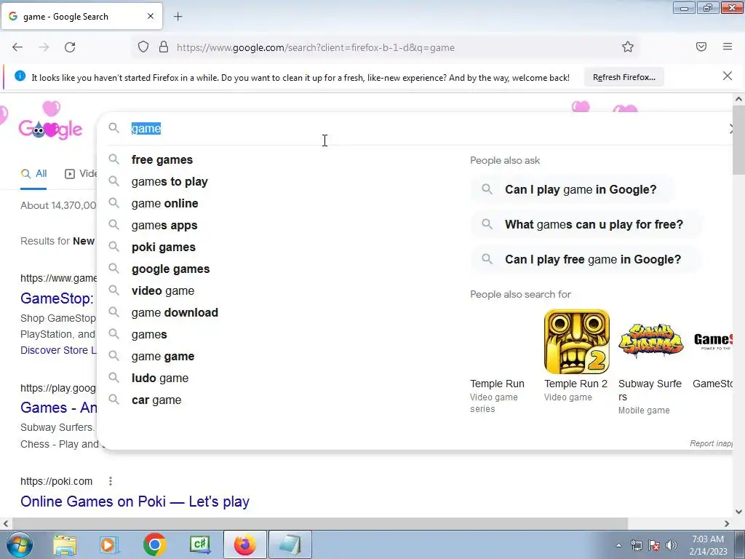This screenshot has height=559, width=745.
Task: Open 'Can I play game in Google?' question
Action: tap(572, 190)
